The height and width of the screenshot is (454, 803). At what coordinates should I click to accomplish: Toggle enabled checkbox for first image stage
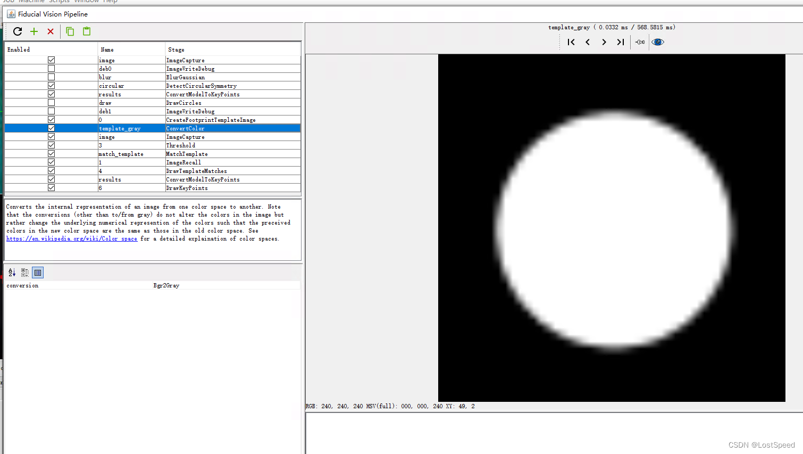tap(51, 60)
